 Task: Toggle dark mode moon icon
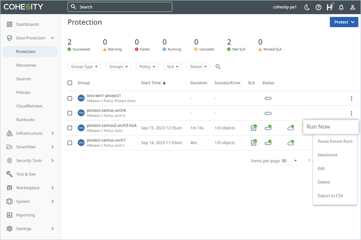(307, 7)
